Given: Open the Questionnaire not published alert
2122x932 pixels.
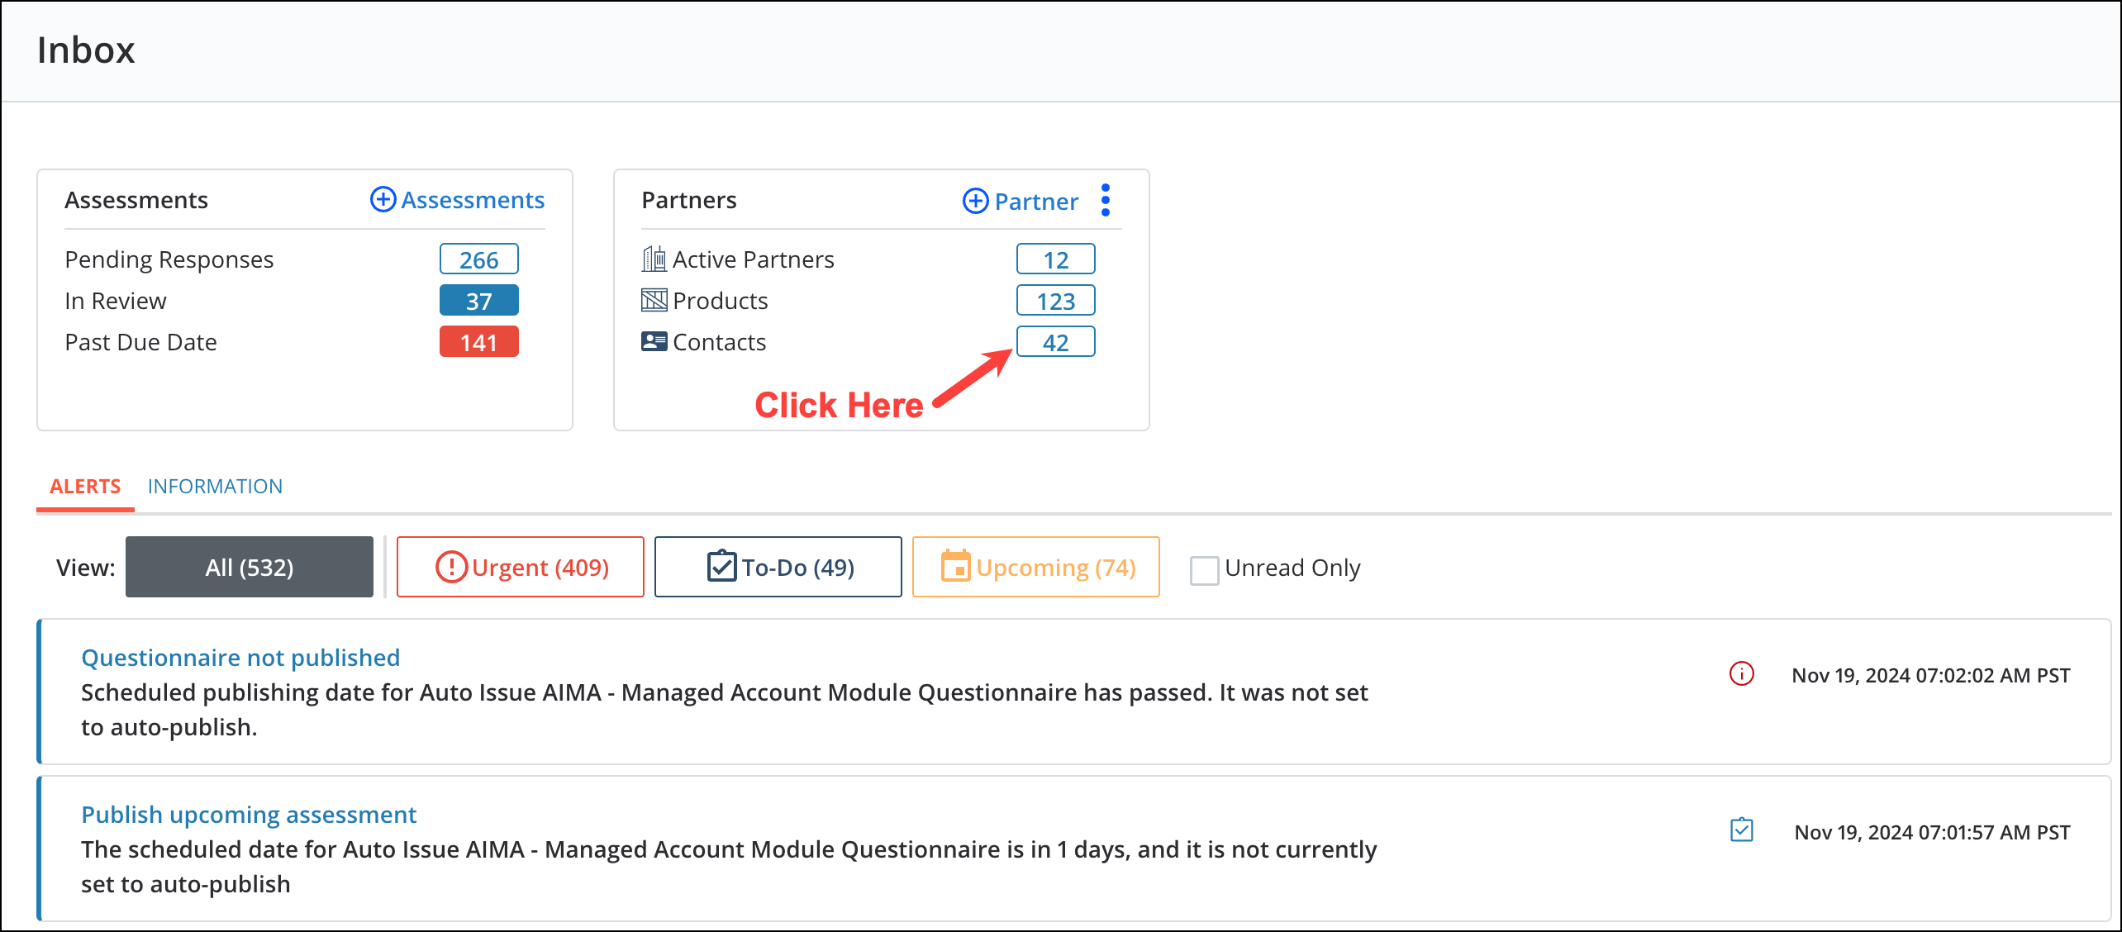Looking at the screenshot, I should (240, 658).
